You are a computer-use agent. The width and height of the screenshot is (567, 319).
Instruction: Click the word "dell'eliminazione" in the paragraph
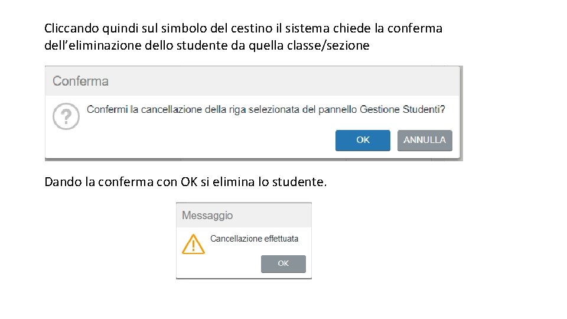click(x=93, y=45)
